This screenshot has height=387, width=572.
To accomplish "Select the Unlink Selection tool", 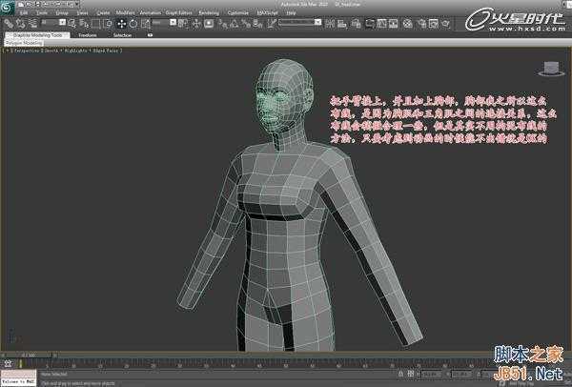I will [21, 24].
